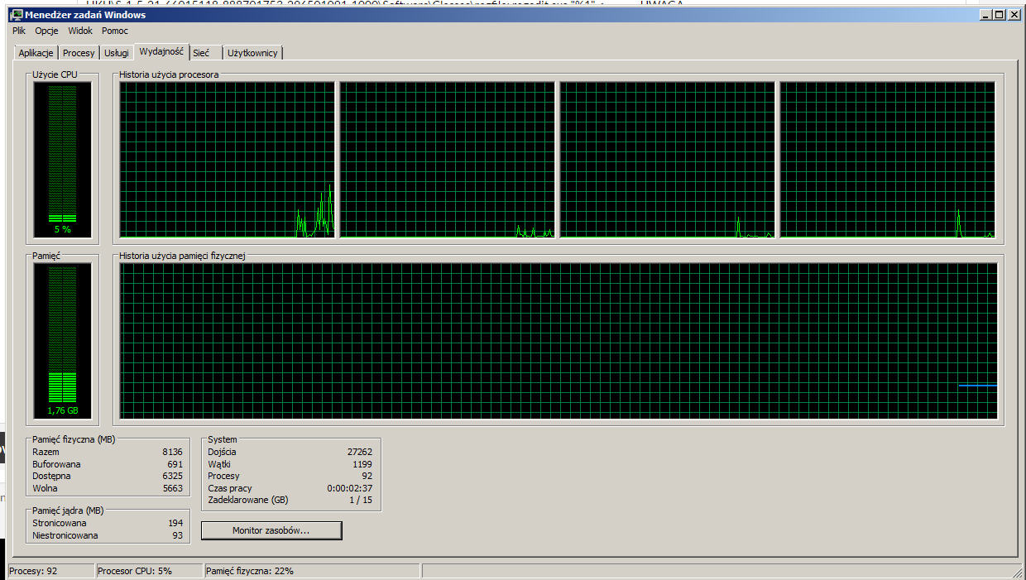Screen dimensions: 1026x580
Task: Click the first CPU core history graph
Action: click(x=227, y=160)
